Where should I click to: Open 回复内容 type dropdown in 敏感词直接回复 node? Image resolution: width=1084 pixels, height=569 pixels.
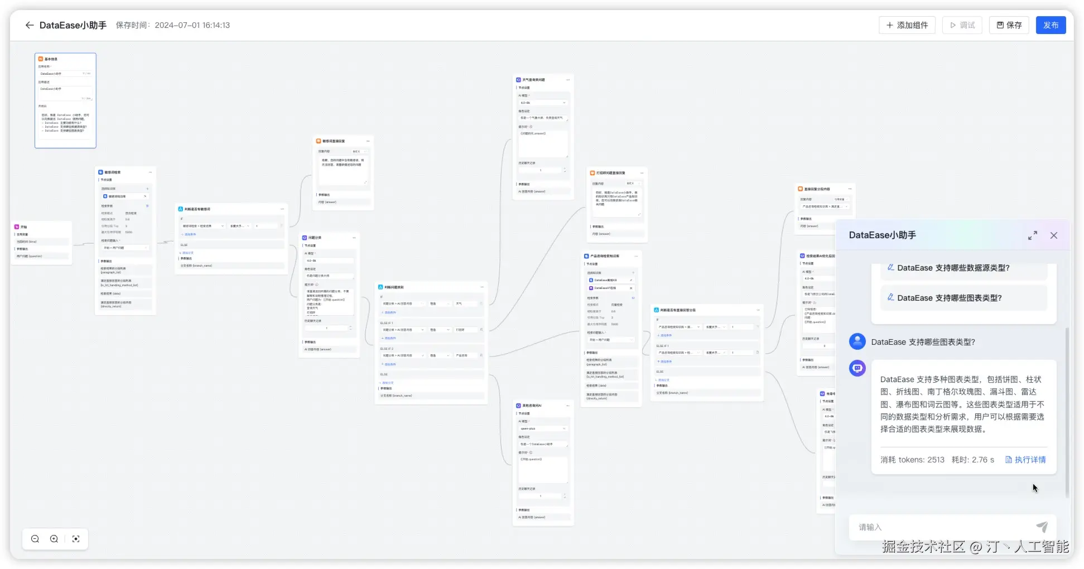coord(359,151)
